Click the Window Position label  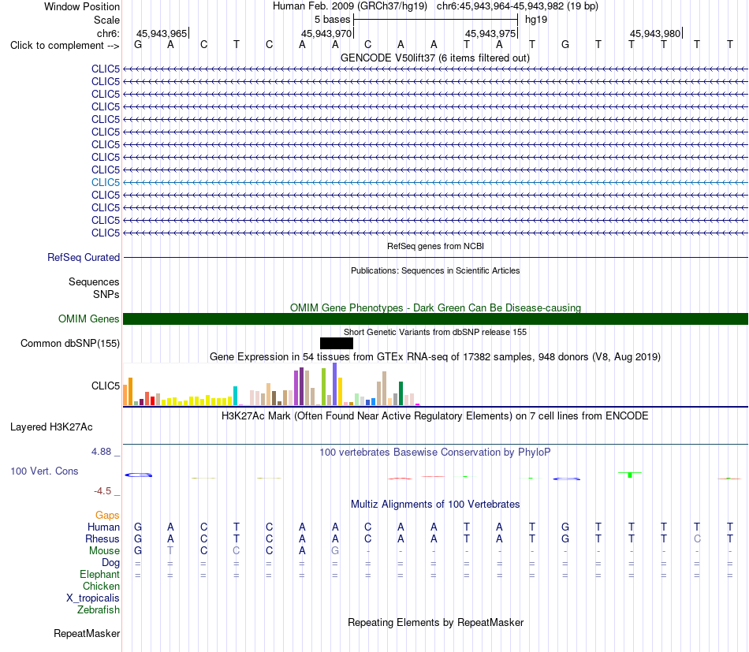tap(82, 6)
